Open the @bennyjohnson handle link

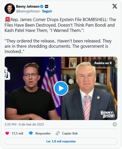(x=28, y=11)
